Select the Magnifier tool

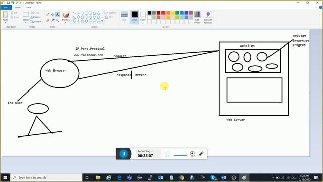(x=57, y=20)
